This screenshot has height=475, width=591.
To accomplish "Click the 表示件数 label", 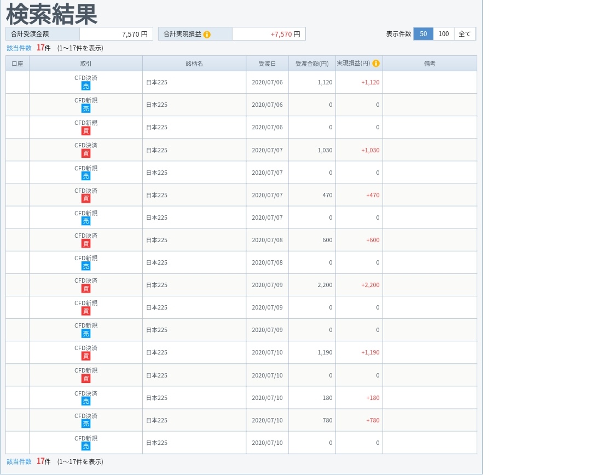I will pos(398,34).
